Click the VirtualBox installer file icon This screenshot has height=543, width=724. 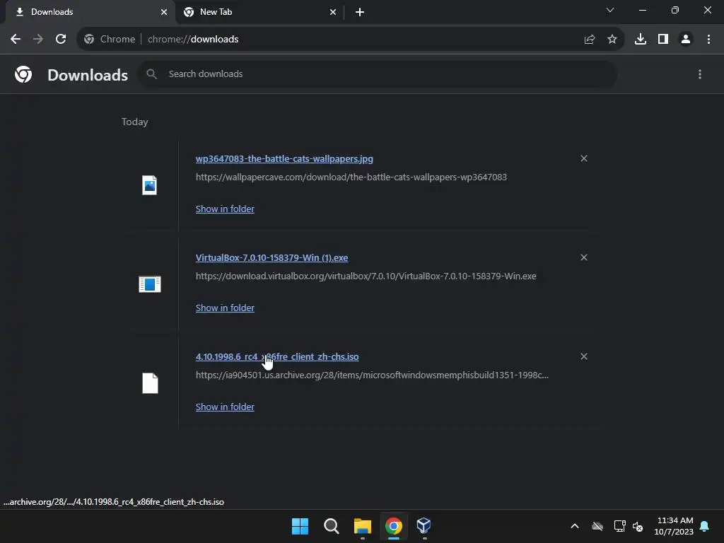coord(150,284)
